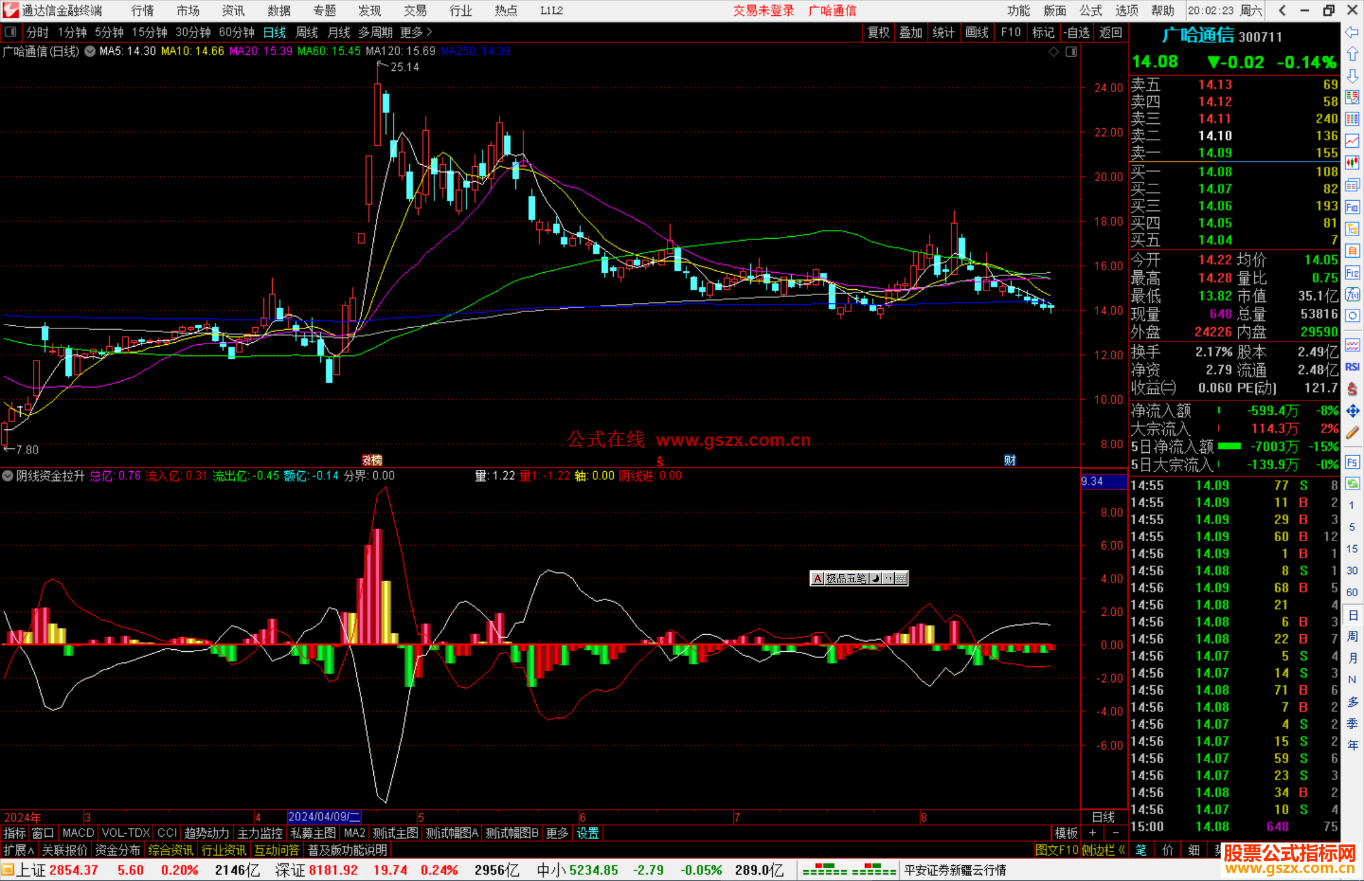This screenshot has height=881, width=1364.
Task: Expand the 更多 periods dropdown
Action: [x=416, y=32]
